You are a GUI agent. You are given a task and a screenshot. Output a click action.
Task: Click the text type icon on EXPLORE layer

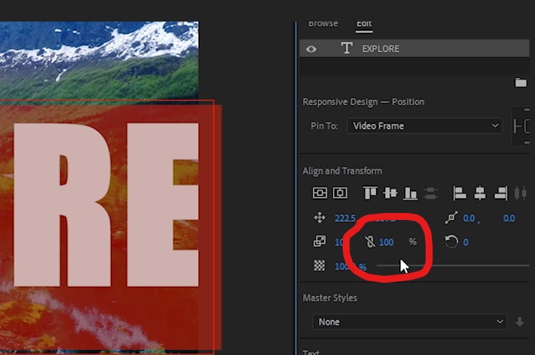pyautogui.click(x=347, y=48)
